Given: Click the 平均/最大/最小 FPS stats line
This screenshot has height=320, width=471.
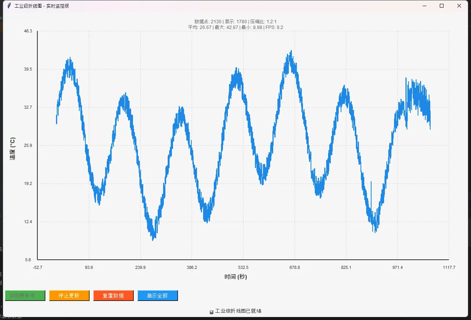Looking at the screenshot, I should (235, 27).
